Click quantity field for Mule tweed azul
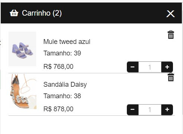The height and width of the screenshot is (134, 183). (150, 67)
